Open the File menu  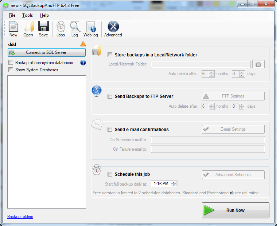(12, 15)
